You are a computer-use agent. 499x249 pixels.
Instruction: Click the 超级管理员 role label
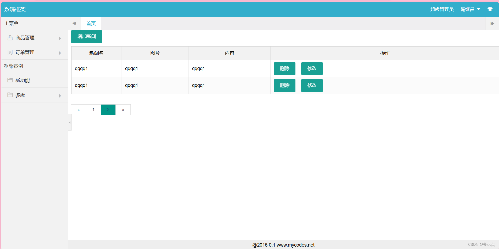[442, 9]
